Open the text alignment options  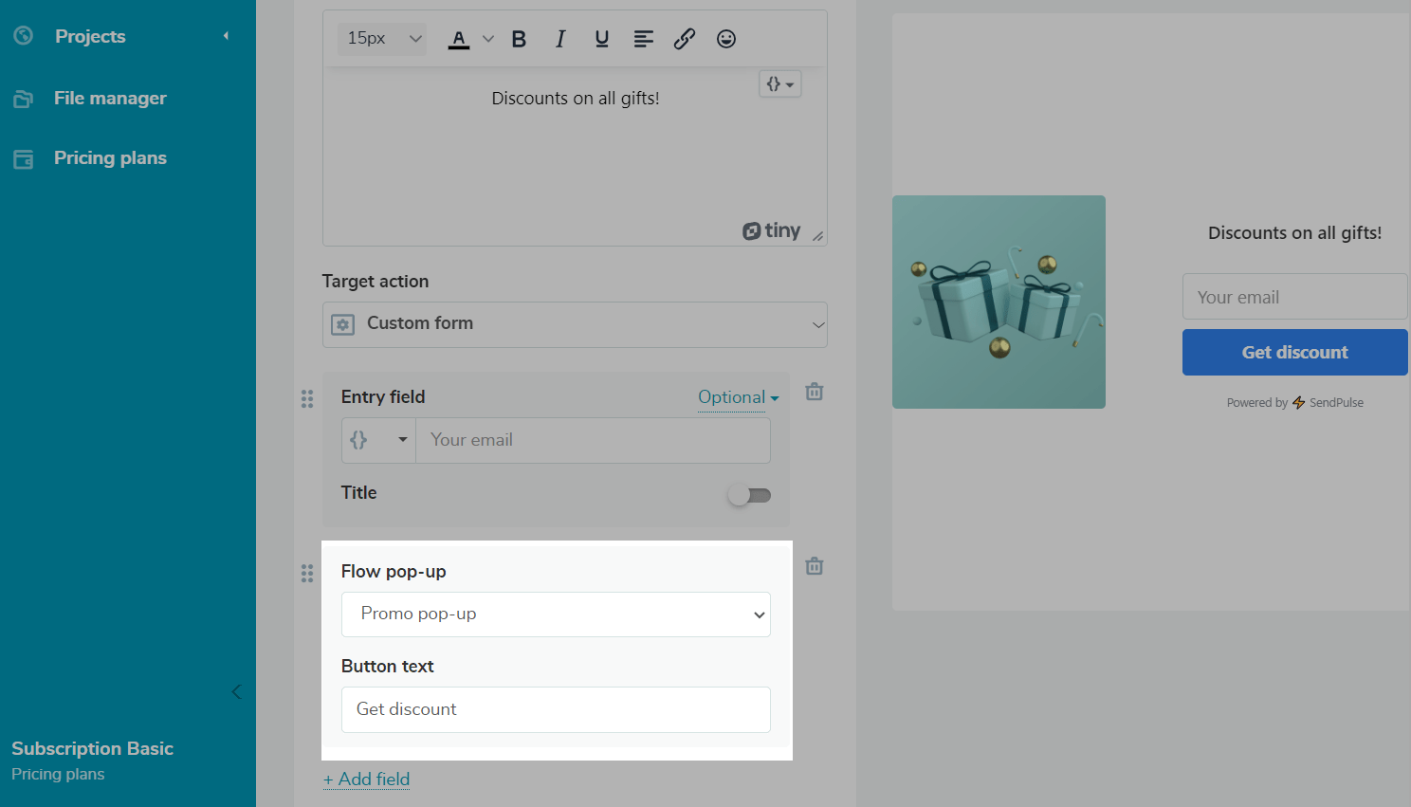pos(643,39)
